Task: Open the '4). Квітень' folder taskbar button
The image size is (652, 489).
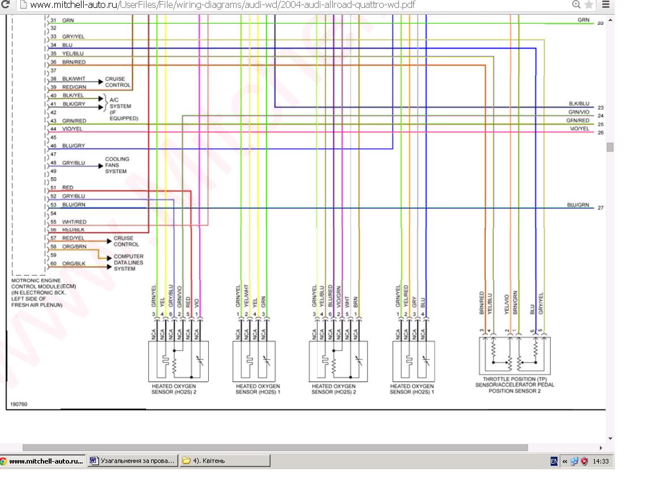Action: tap(225, 461)
